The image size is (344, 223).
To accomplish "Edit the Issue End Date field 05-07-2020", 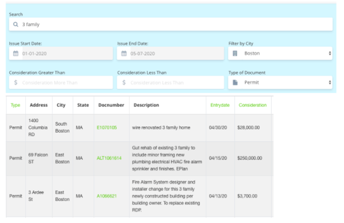I will 171,53.
